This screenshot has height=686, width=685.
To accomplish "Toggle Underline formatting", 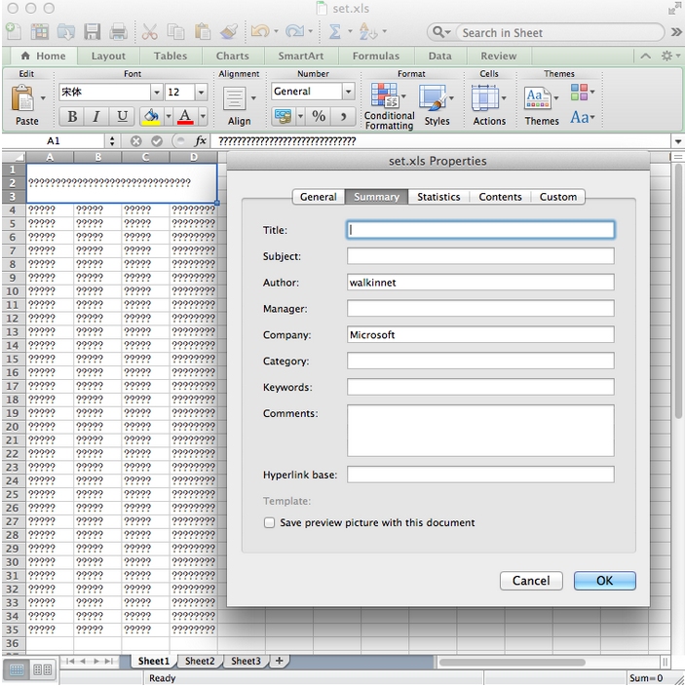I will [x=122, y=116].
